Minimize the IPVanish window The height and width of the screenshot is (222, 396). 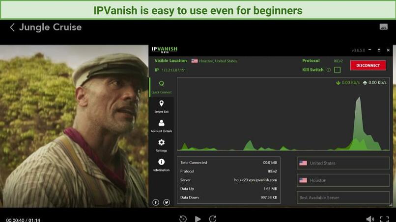coord(370,50)
